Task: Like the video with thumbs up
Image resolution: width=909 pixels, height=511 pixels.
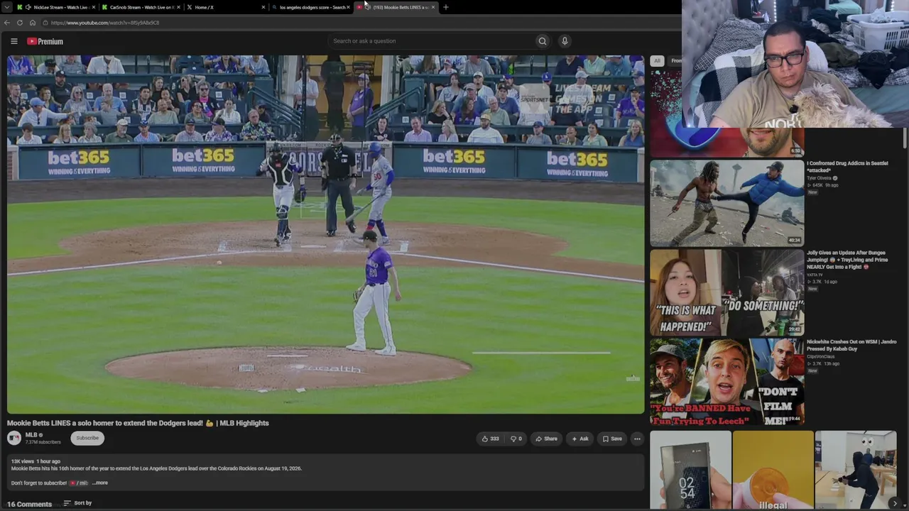Action: [490, 439]
